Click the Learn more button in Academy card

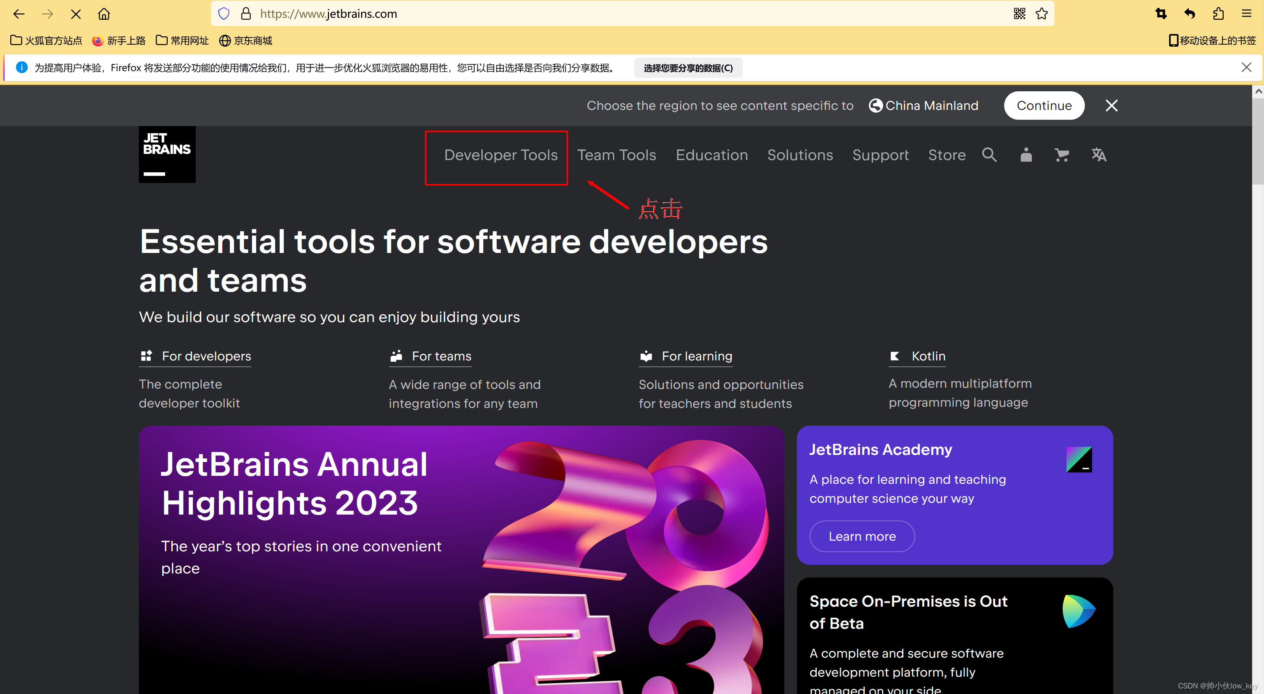coord(861,536)
